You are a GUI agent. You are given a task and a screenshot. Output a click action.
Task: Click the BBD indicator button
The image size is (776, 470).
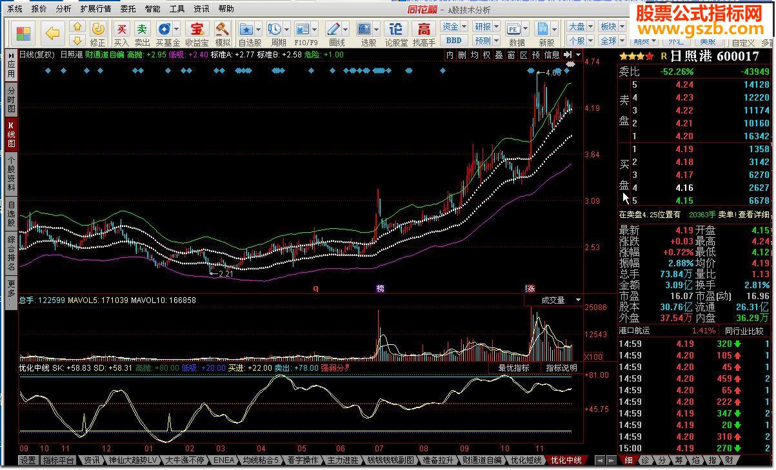(453, 41)
